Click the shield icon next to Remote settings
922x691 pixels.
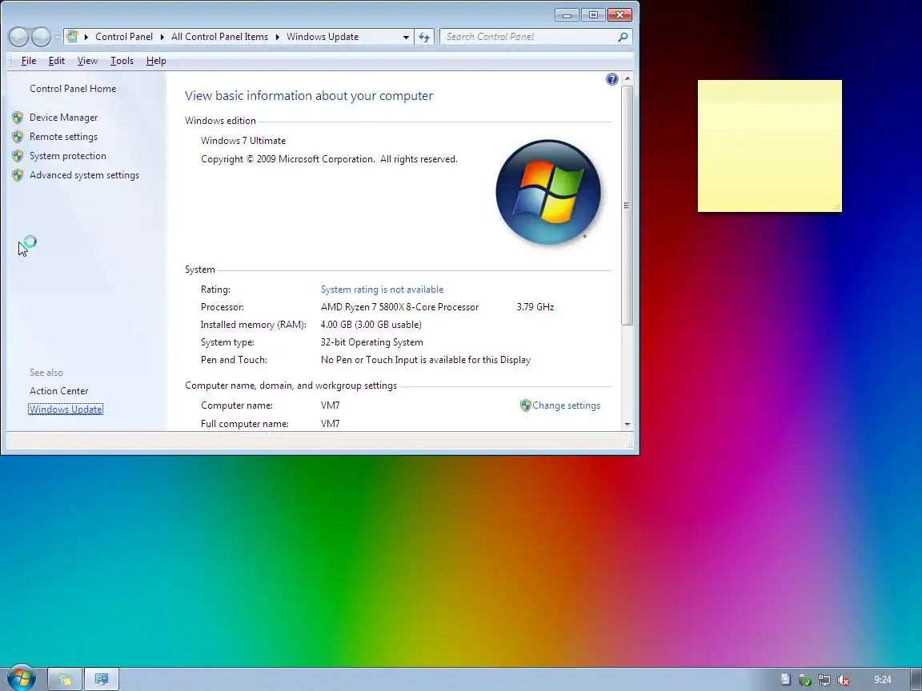[18, 137]
